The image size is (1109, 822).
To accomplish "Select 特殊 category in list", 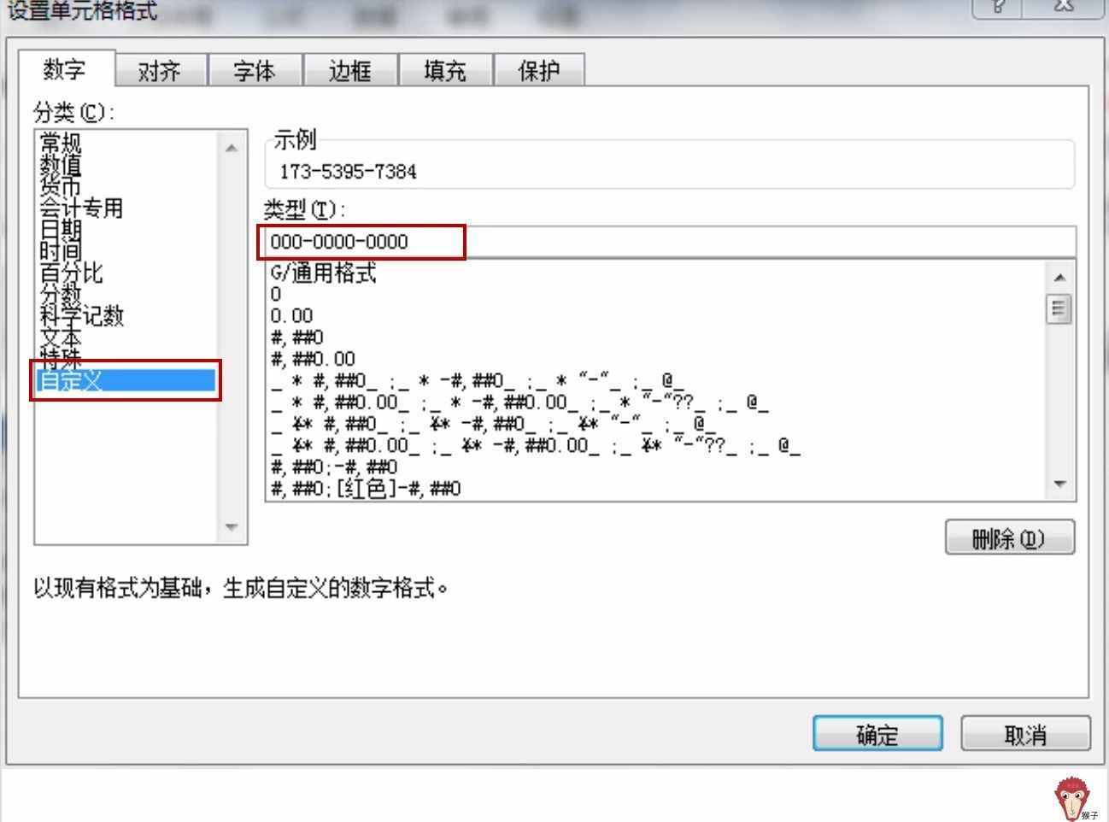I will pos(61,358).
